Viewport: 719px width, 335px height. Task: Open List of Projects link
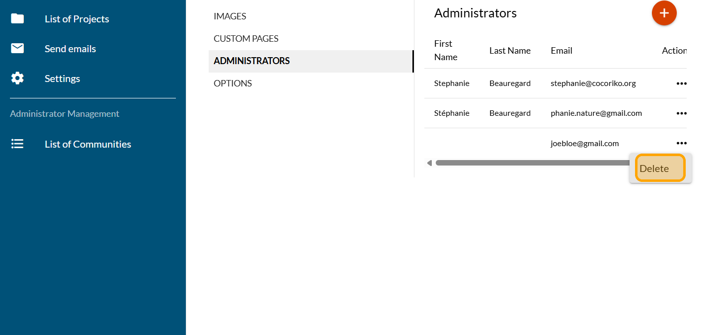77,19
